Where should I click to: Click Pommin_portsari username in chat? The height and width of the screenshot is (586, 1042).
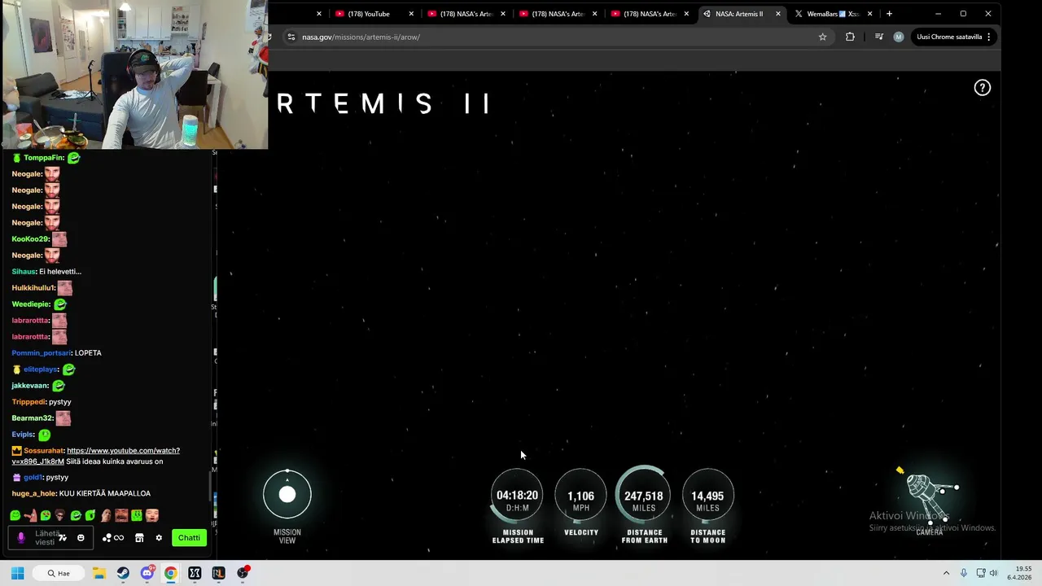(41, 353)
